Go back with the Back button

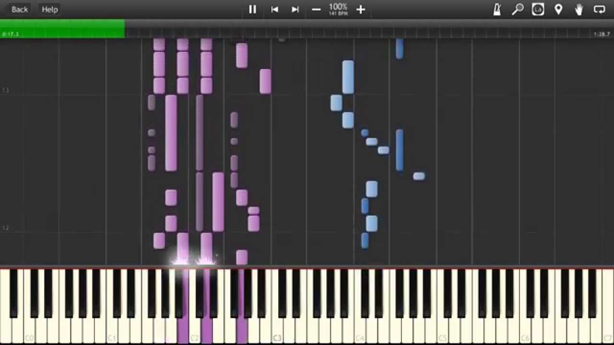click(20, 9)
